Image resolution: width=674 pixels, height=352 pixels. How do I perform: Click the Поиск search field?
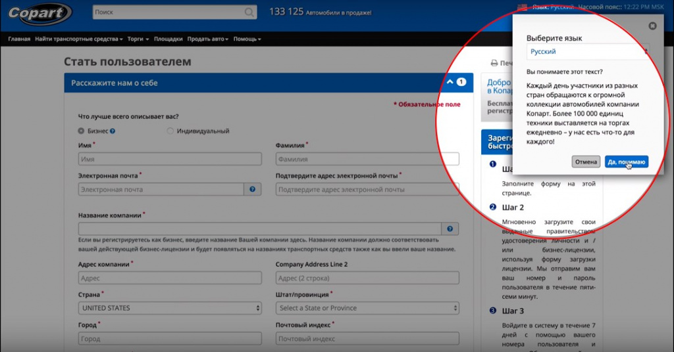click(168, 12)
